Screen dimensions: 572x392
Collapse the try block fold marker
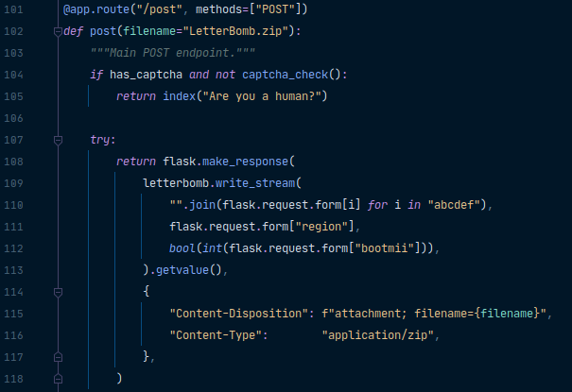(x=58, y=140)
